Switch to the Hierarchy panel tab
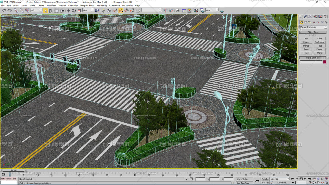This screenshot has width=329, height=185. click(x=310, y=17)
